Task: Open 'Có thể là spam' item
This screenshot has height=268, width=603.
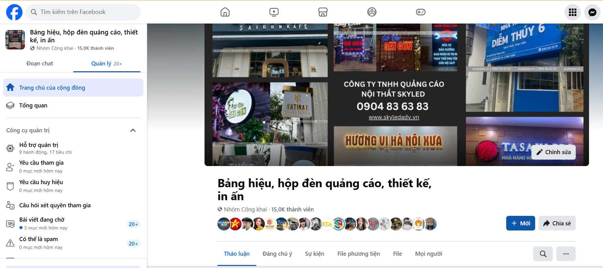Action: click(x=73, y=243)
